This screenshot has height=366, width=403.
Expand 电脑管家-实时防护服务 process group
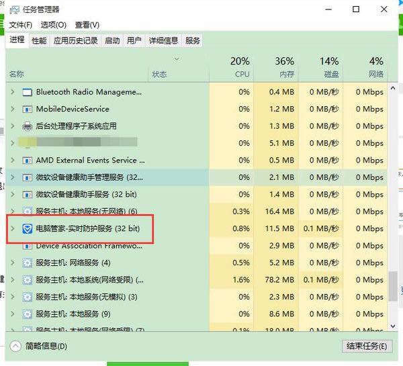(x=13, y=229)
